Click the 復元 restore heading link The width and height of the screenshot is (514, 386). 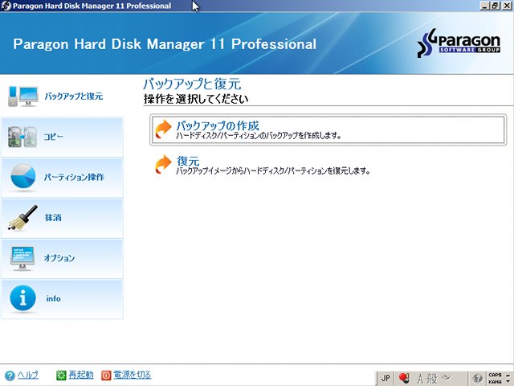(188, 161)
